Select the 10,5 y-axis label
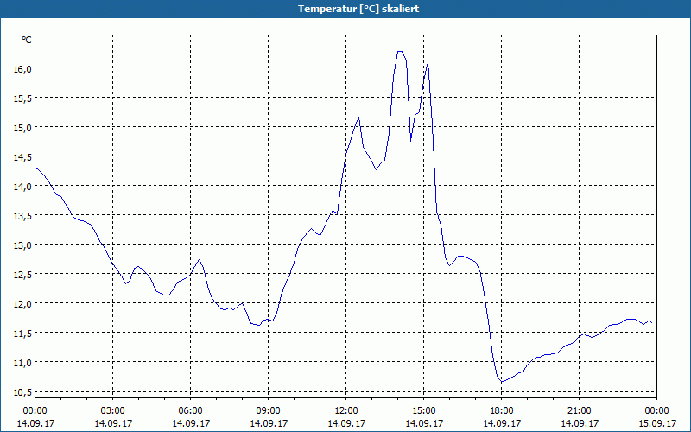691x432 pixels. point(23,392)
